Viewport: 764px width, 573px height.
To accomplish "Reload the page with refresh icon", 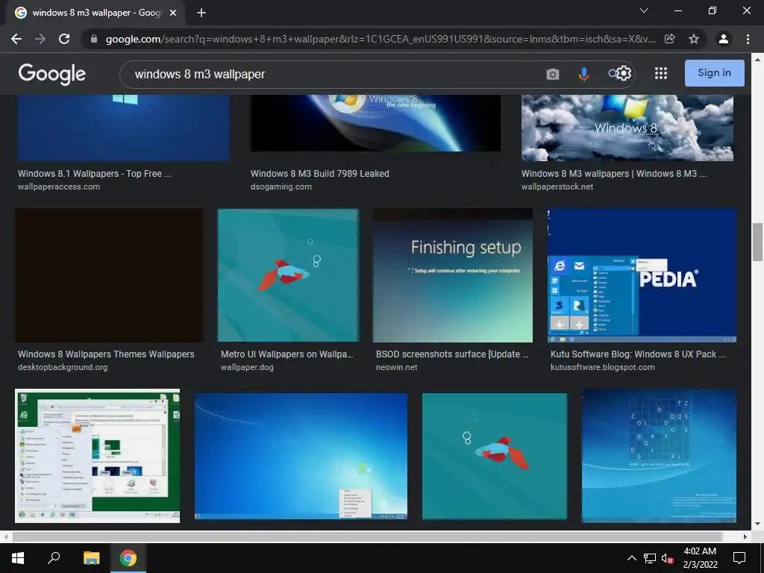I will click(64, 39).
